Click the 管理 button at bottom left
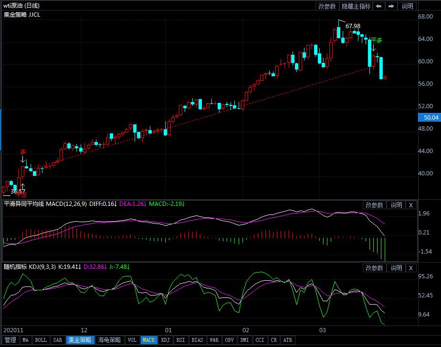The width and height of the screenshot is (441, 347). pyautogui.click(x=10, y=340)
